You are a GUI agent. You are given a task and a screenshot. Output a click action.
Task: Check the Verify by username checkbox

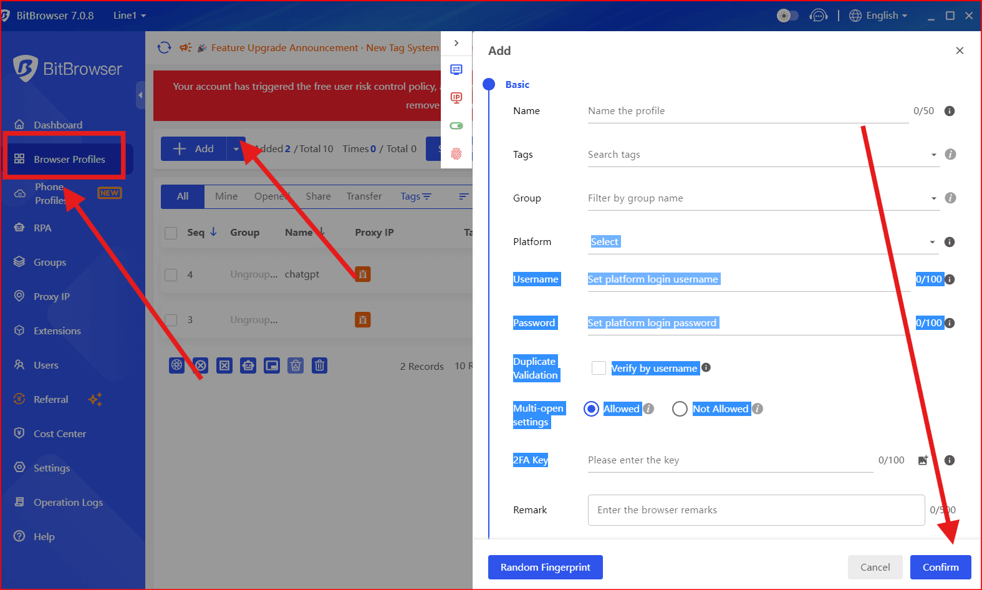(x=599, y=368)
